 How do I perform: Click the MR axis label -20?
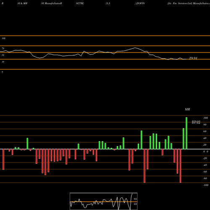click(205, 158)
